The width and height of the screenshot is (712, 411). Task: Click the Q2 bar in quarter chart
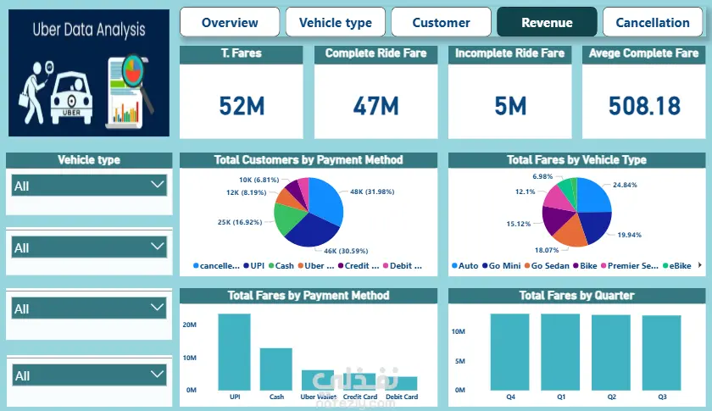(x=611, y=353)
